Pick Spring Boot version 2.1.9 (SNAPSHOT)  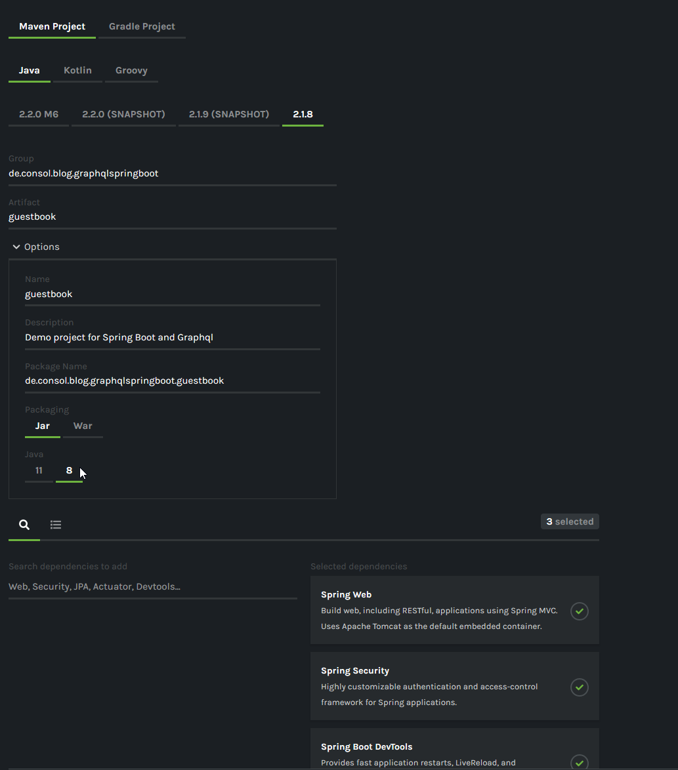228,114
